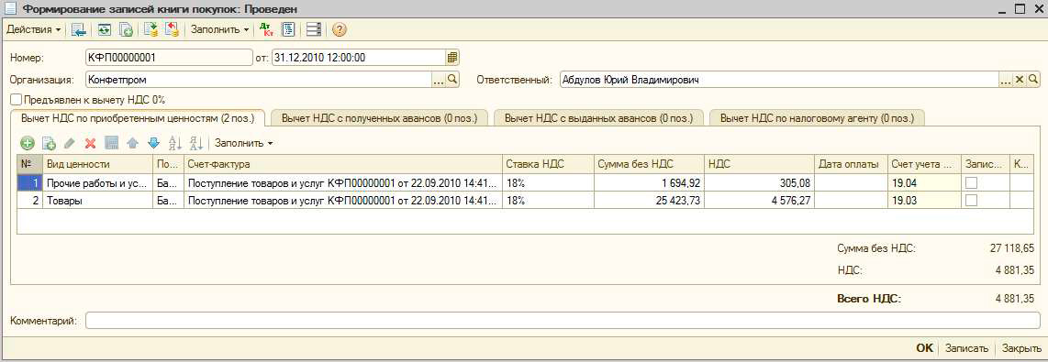Expand the table Заполнить dropdown

coord(243,143)
